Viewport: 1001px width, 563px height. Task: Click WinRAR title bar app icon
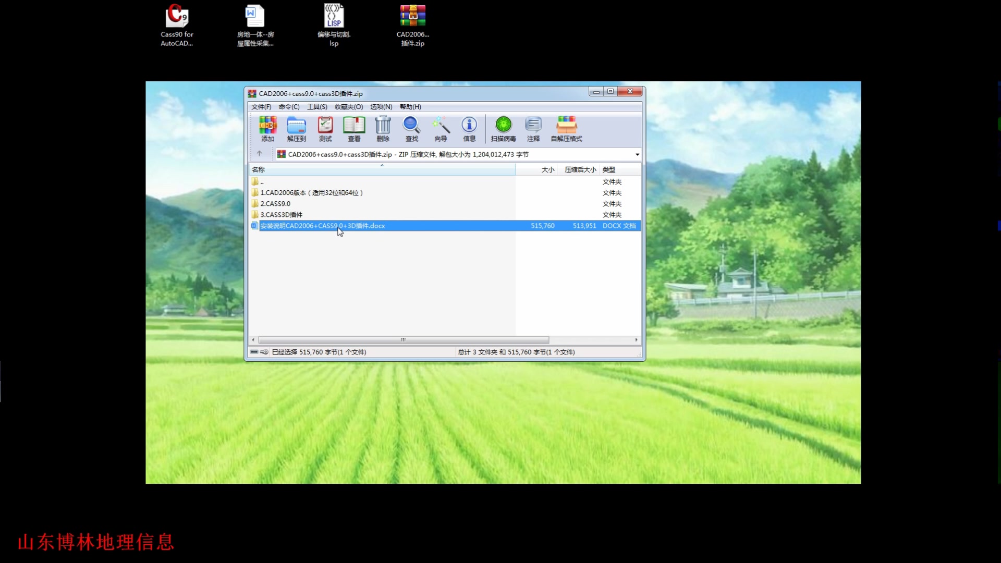252,94
